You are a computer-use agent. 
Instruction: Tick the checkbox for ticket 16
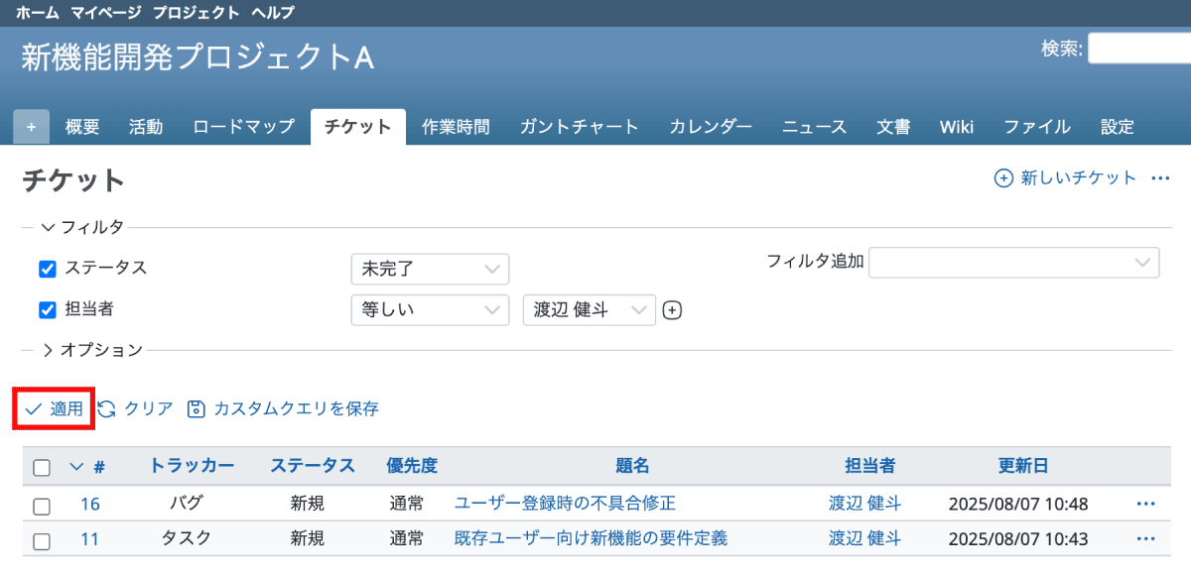coord(42,506)
